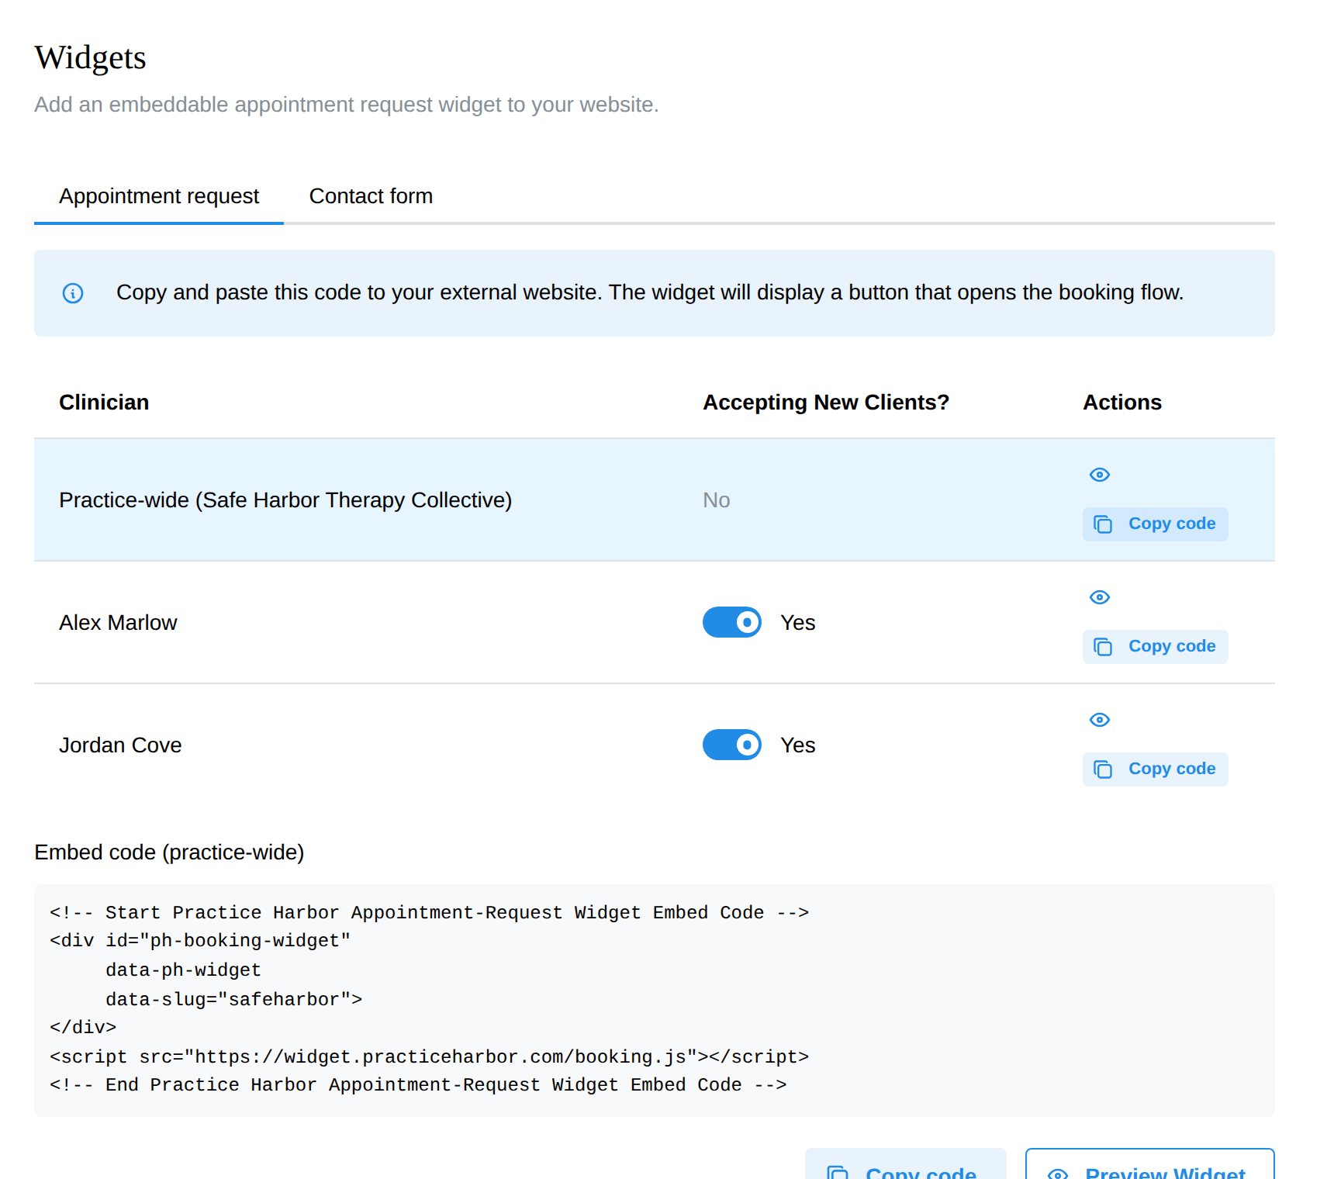Click the Embed code (practice-wide) heading
1334x1179 pixels.
(x=169, y=852)
